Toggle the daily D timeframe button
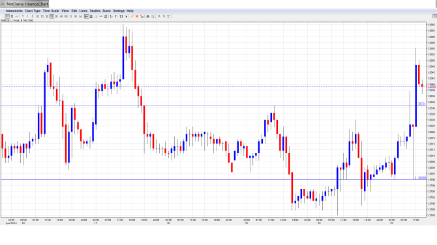 point(71,16)
